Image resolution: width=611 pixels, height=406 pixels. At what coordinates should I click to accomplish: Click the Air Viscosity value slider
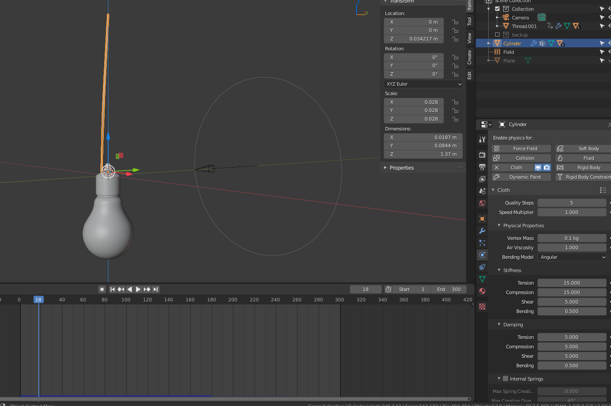click(572, 248)
